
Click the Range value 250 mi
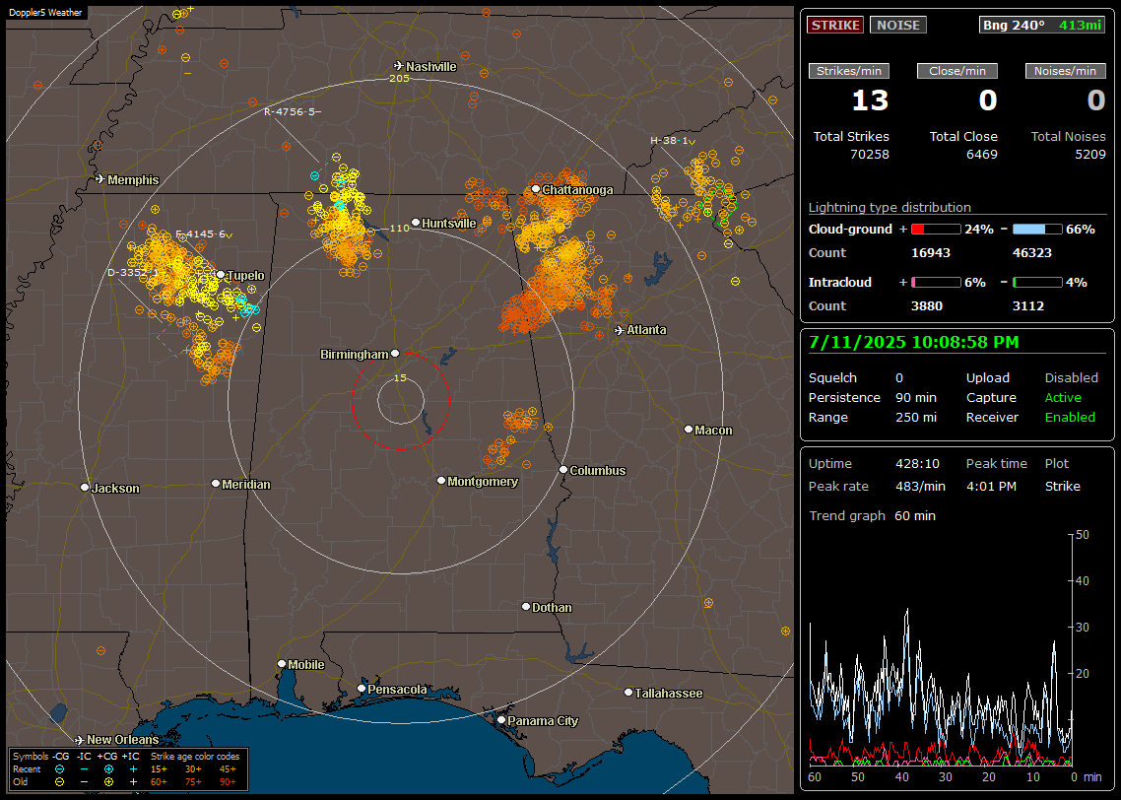pos(916,417)
